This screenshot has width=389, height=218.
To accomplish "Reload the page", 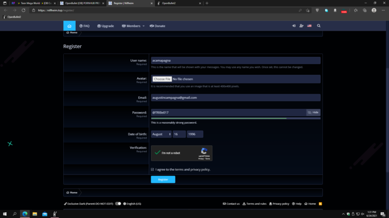I will point(23,10).
